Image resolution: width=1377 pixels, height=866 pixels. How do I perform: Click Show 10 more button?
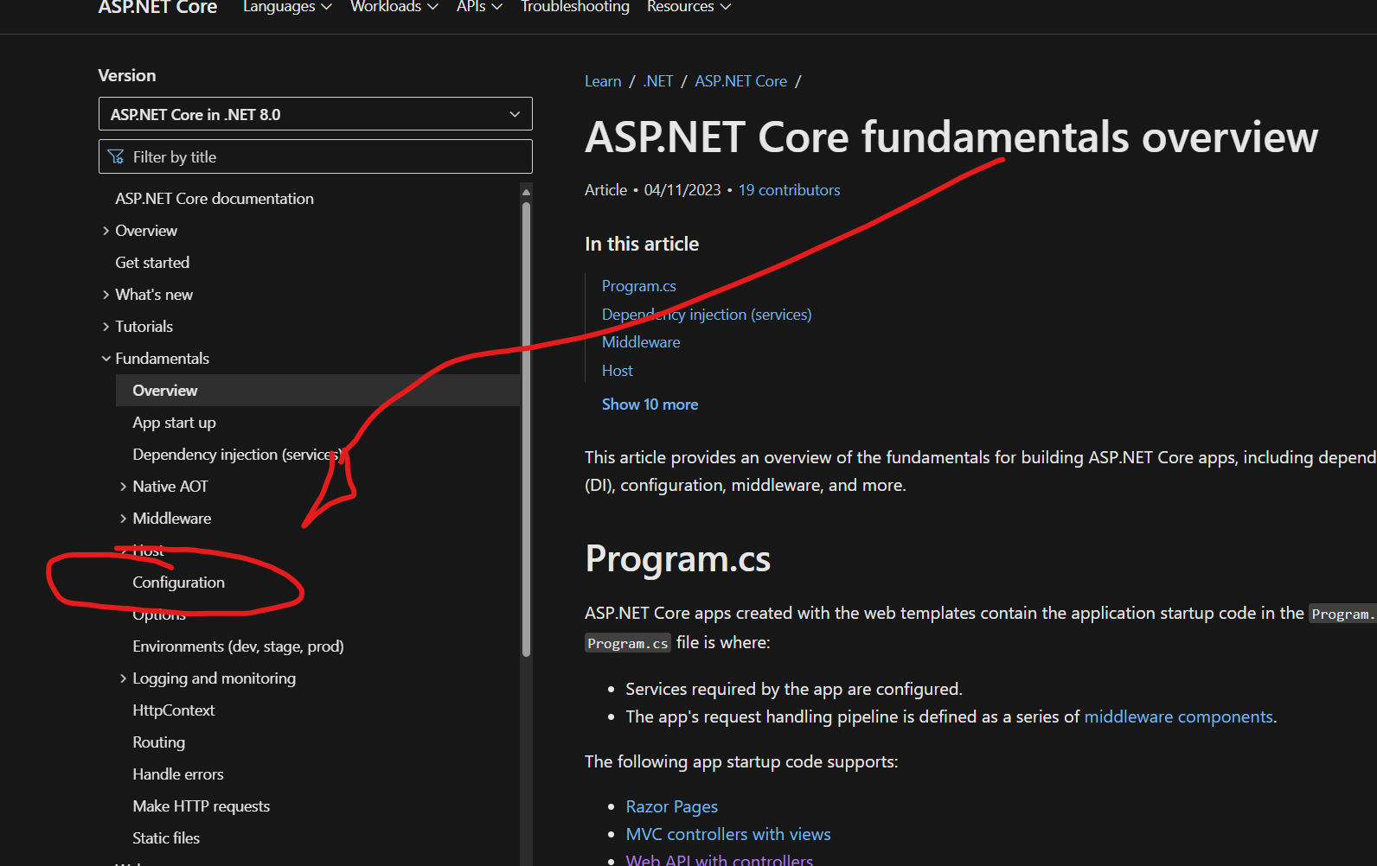point(650,404)
